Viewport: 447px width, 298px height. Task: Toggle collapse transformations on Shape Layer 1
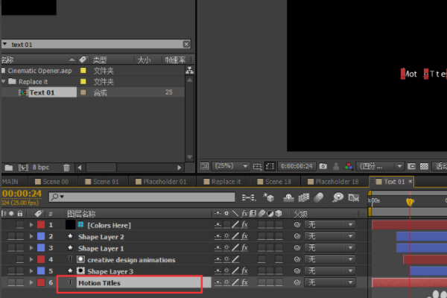tap(226, 247)
